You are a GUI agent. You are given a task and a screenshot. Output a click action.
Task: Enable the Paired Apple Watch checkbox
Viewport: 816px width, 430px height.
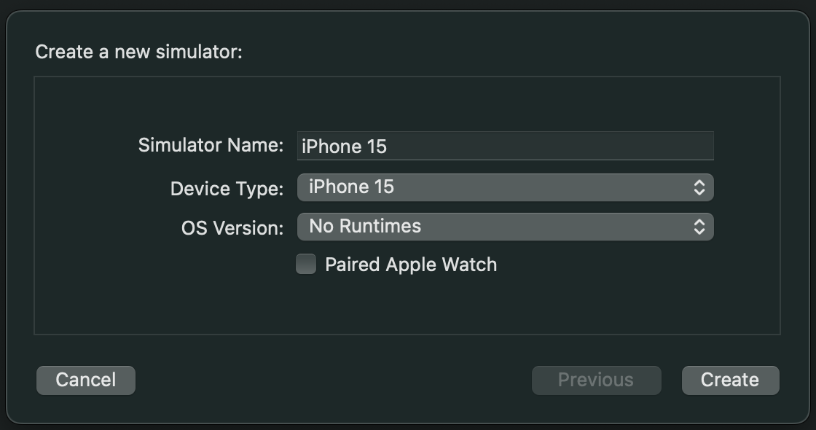(x=306, y=264)
